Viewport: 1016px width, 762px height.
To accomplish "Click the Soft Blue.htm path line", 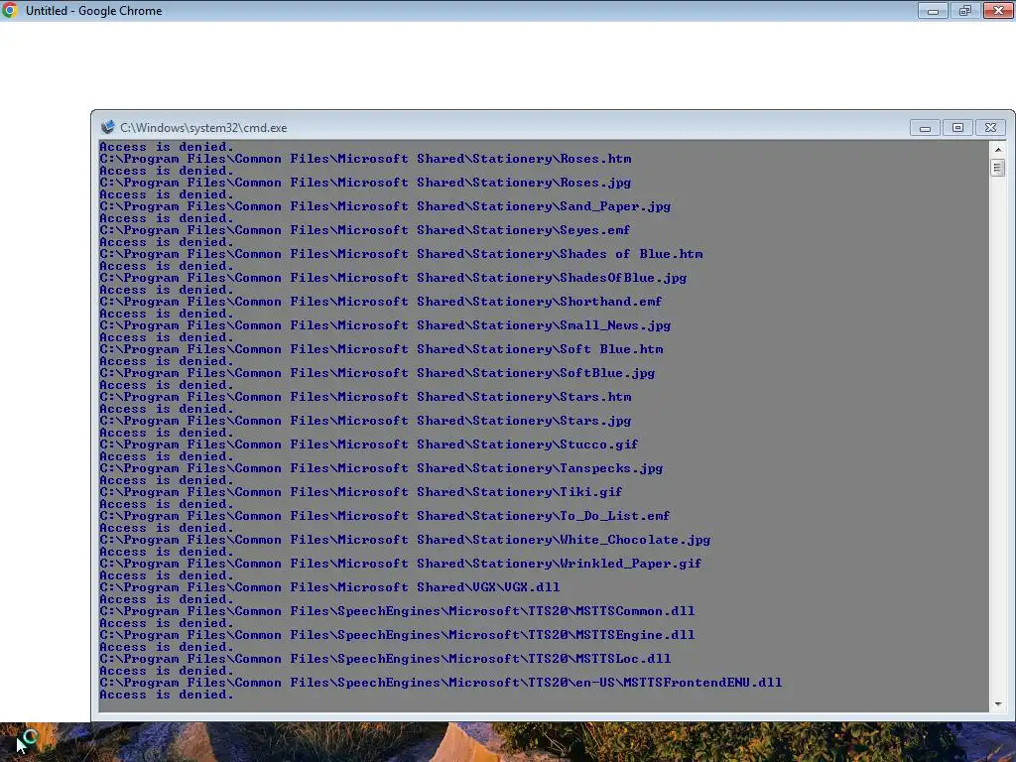I will (x=381, y=349).
